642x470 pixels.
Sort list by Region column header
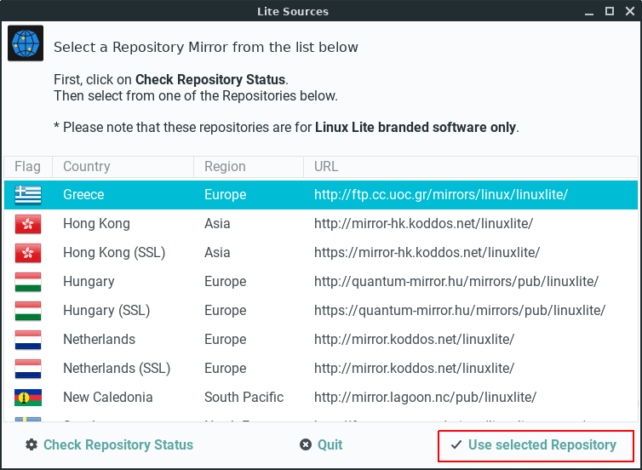[x=247, y=167]
